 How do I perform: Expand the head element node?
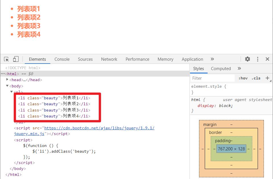click(x=7, y=80)
